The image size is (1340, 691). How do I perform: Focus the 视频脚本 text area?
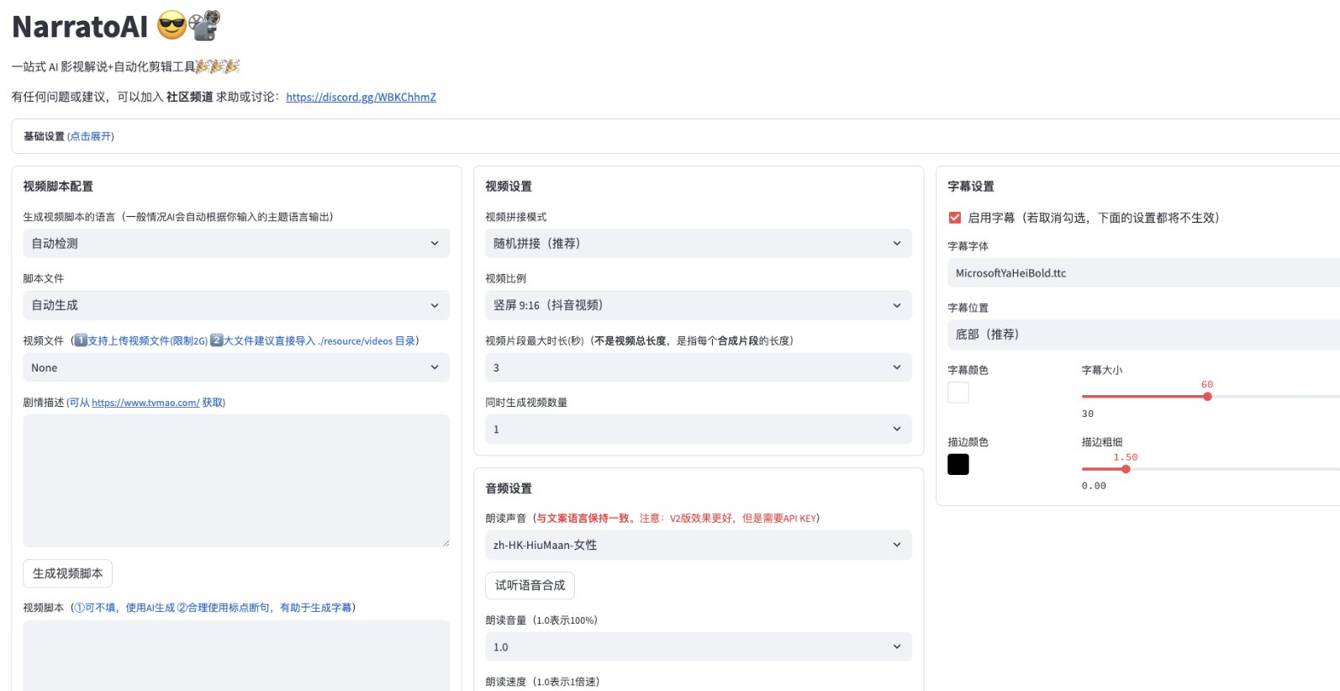coord(236,656)
